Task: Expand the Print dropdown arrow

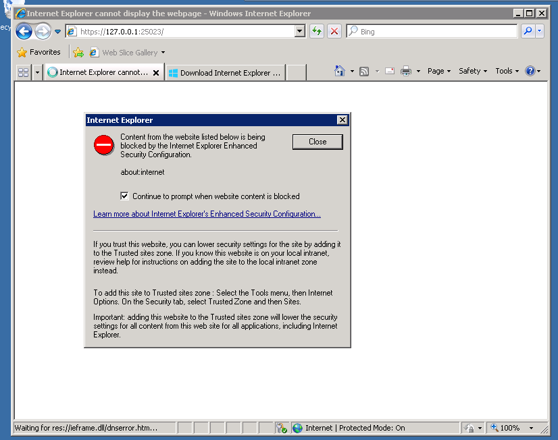Action: (419, 71)
